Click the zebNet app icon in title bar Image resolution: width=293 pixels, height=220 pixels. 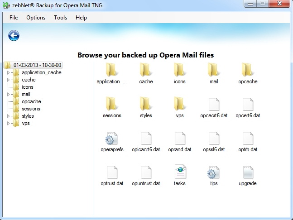pyautogui.click(x=6, y=5)
